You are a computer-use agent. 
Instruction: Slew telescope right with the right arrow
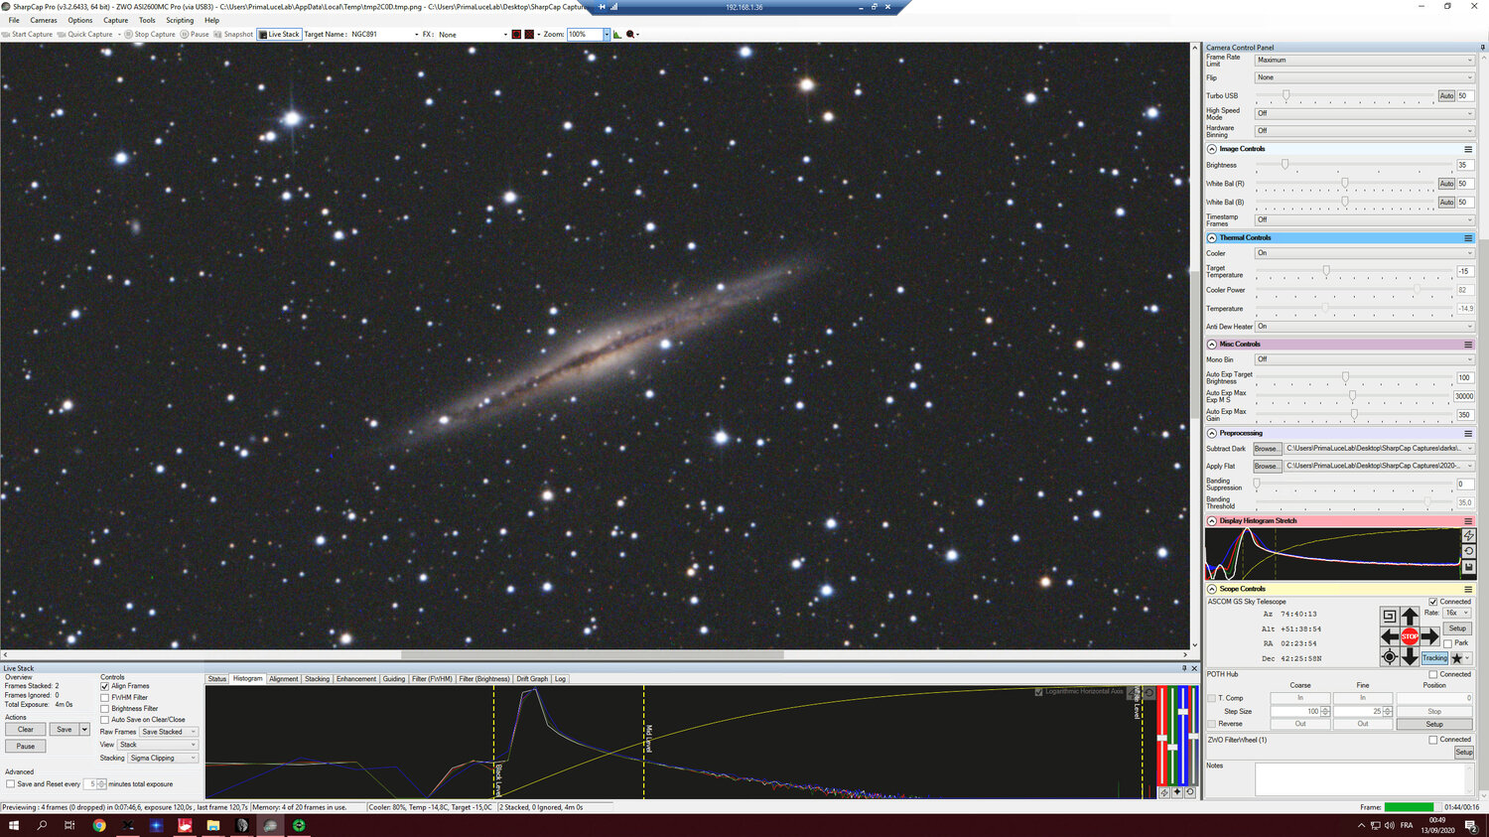[1429, 636]
